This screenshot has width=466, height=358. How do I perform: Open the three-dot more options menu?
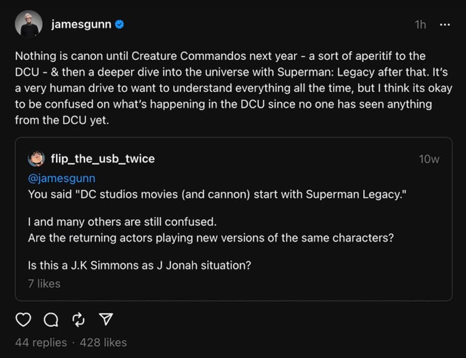coord(444,25)
